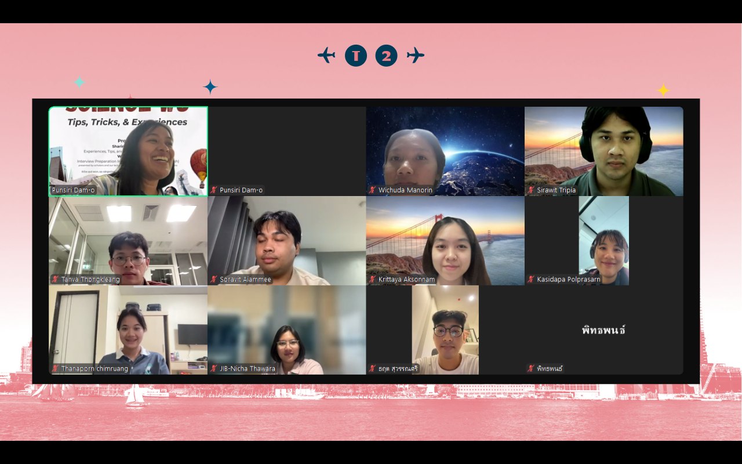Click the muted mic icon beside Krittaya Aksonnam
Screen dimensions: 742x464
[373, 280]
